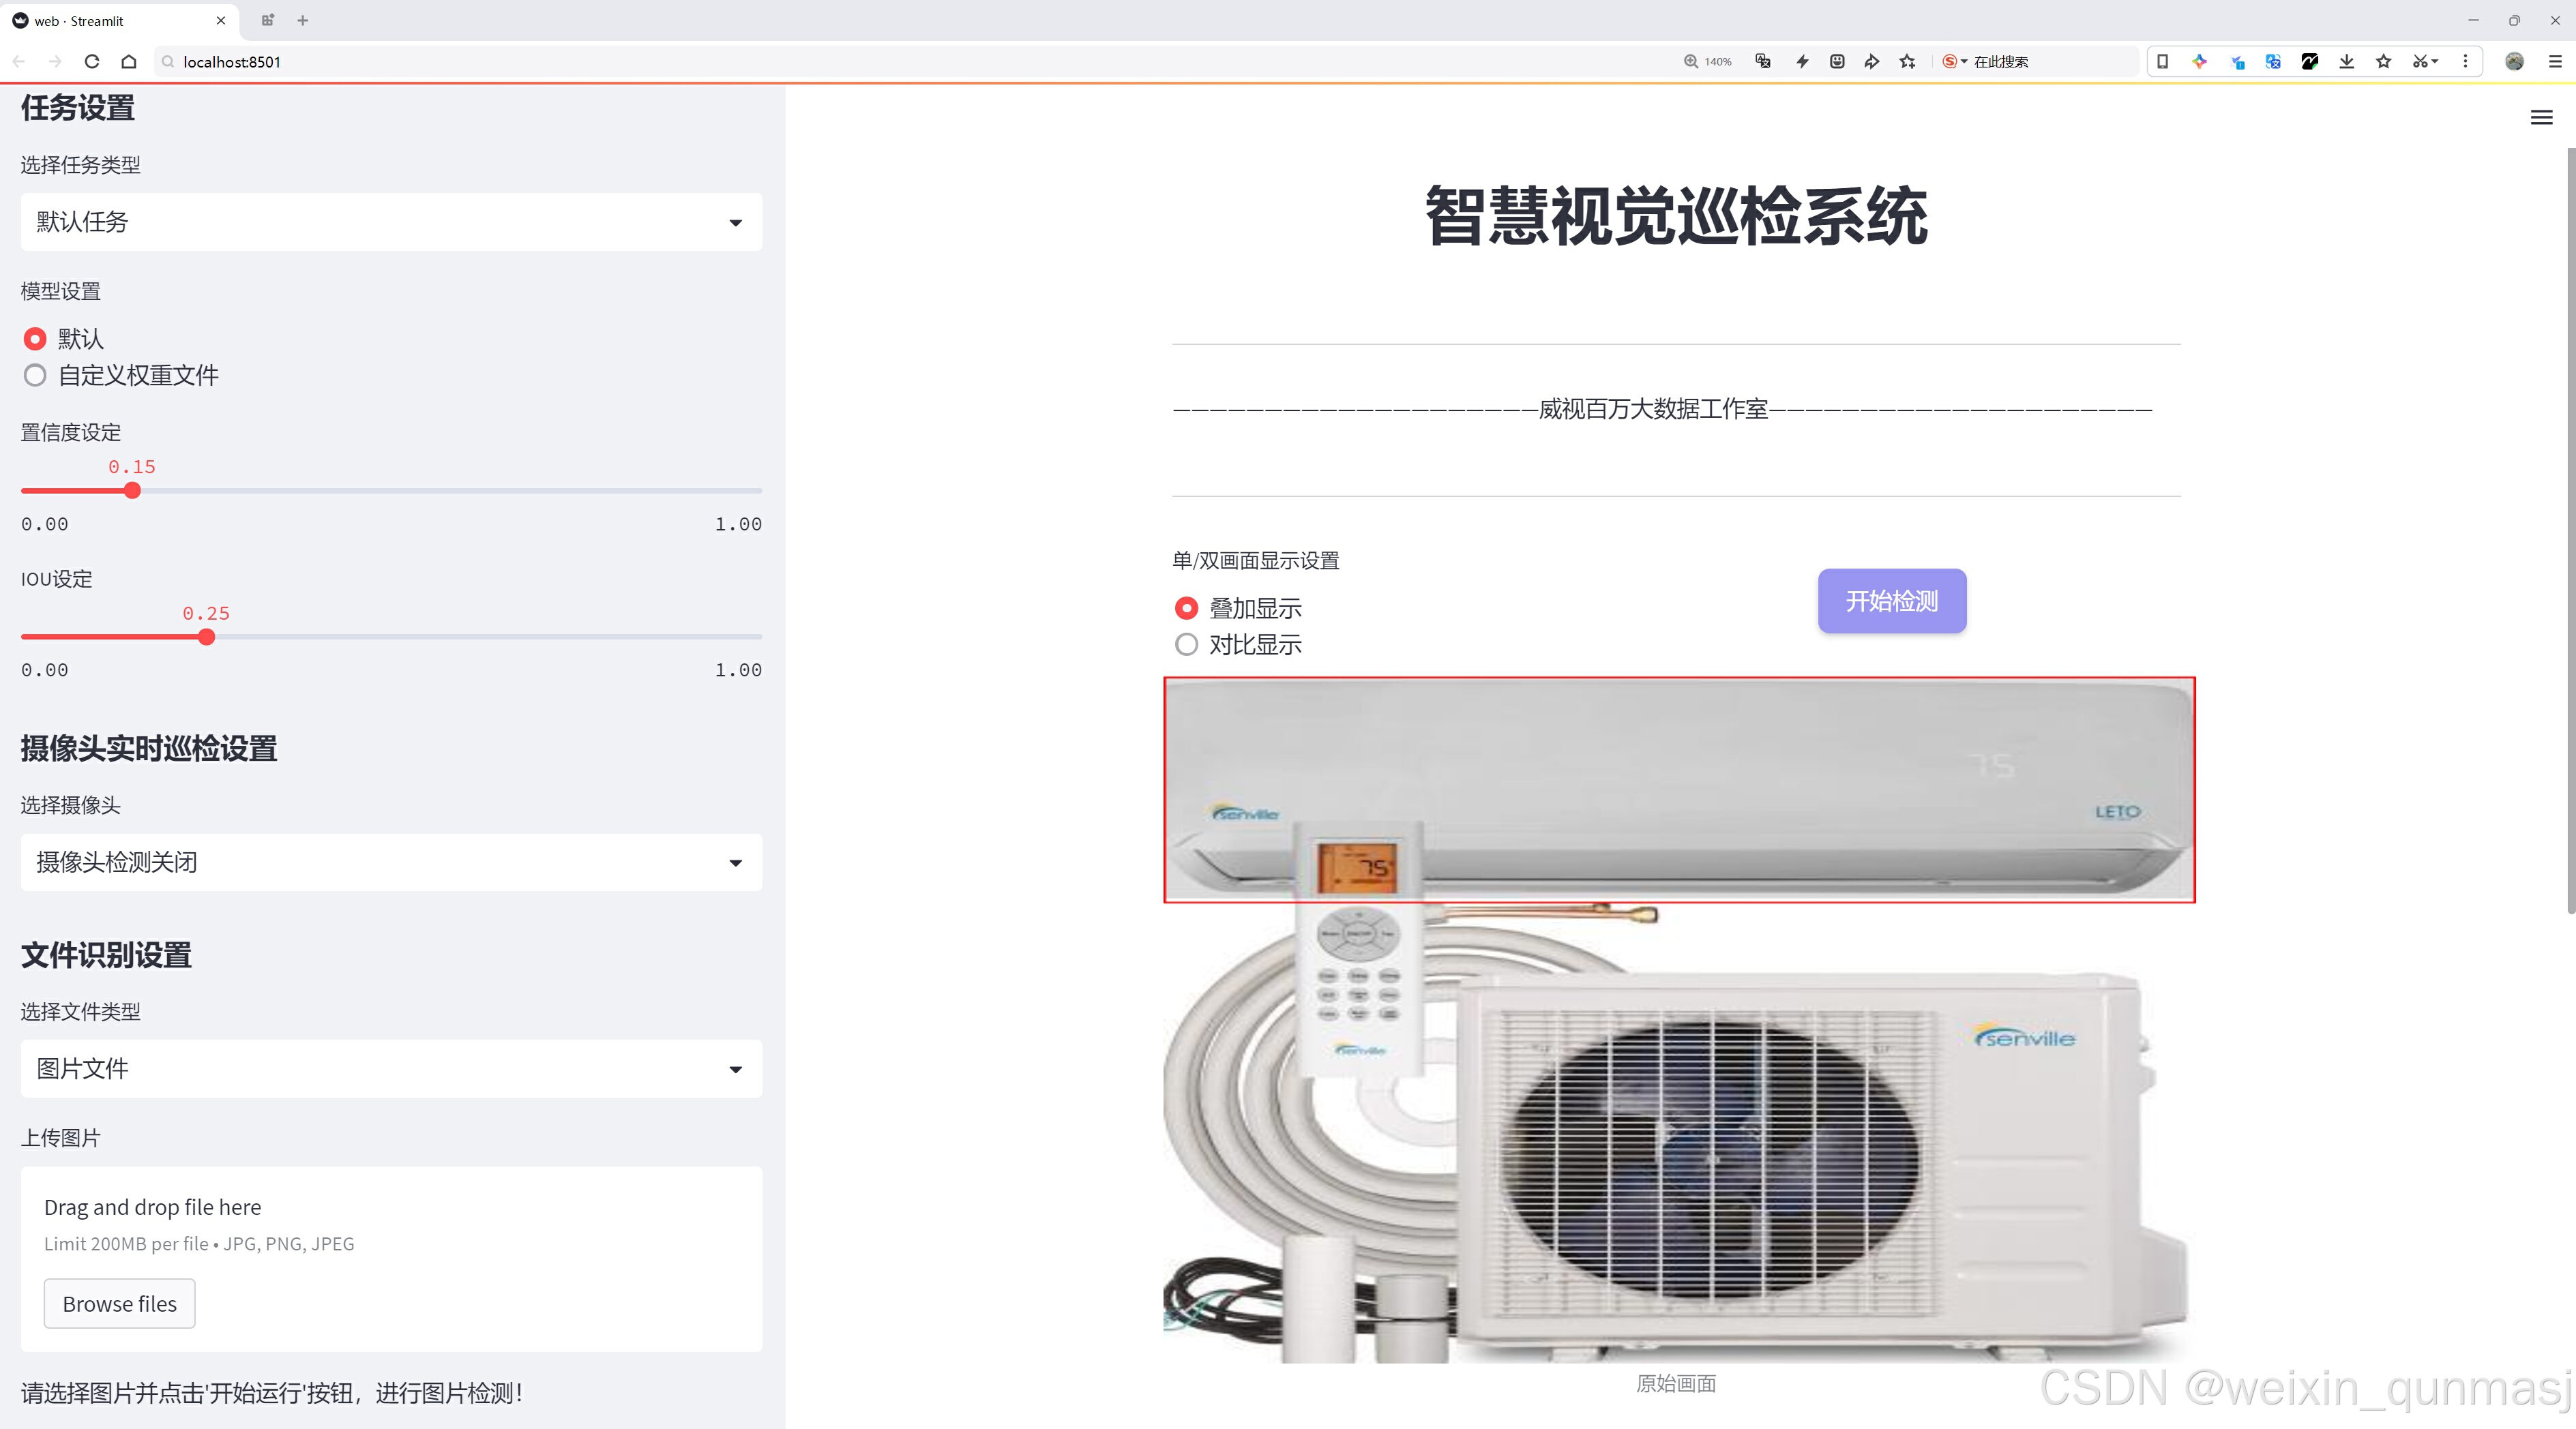
Task: Select 自定义权重文件 radio option
Action: [x=35, y=376]
